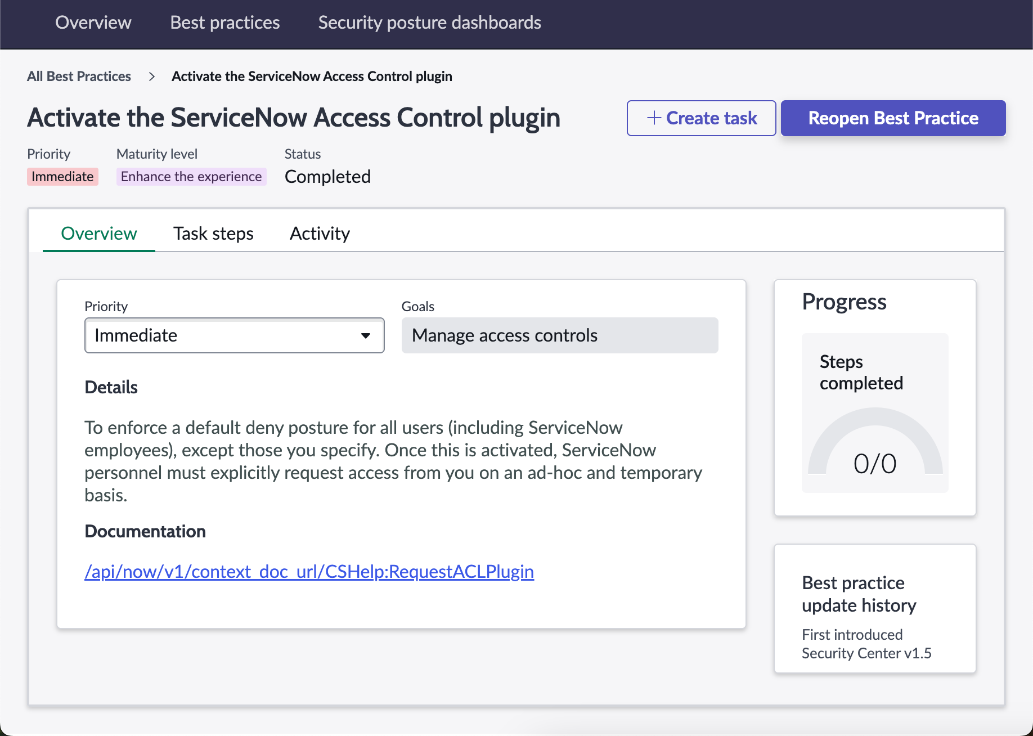Click the breadcrumb chevron separator
1033x736 pixels.
point(151,77)
